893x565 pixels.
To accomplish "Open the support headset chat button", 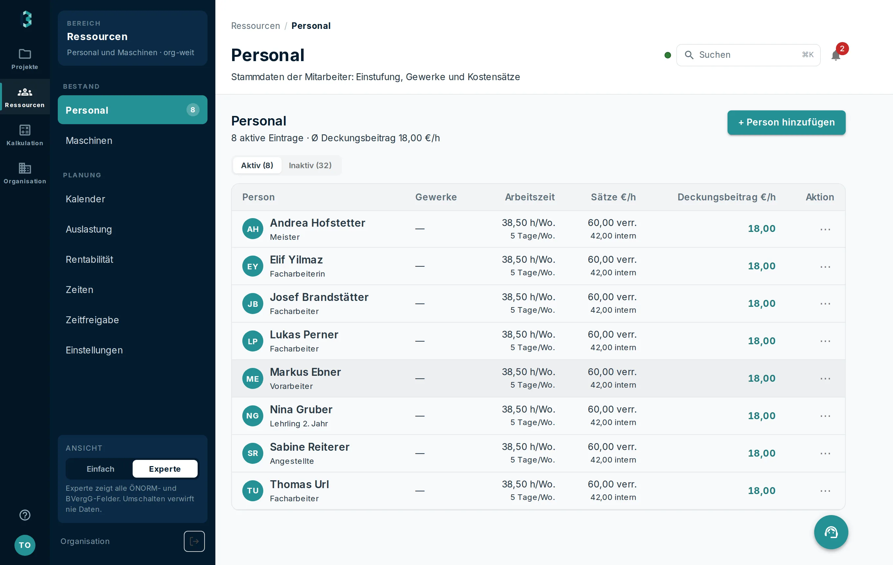I will coord(831,532).
